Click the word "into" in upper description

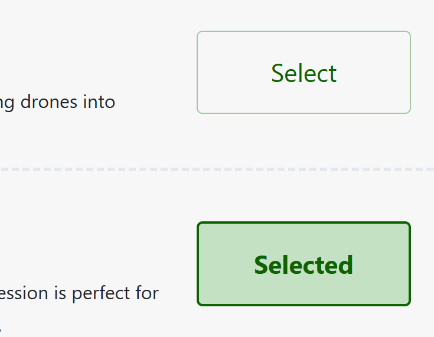click(x=99, y=102)
